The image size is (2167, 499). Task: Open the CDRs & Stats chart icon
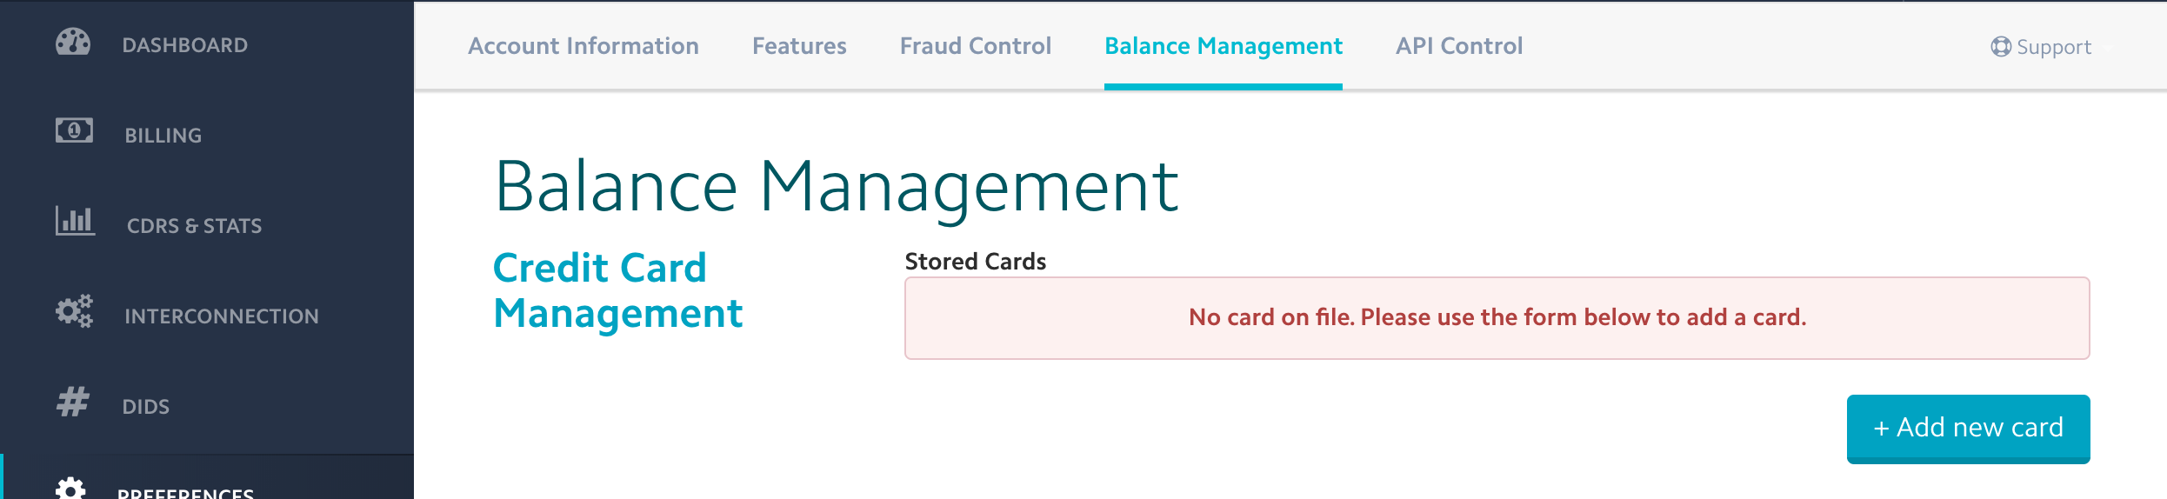[75, 221]
